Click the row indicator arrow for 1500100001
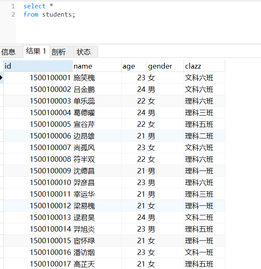261x269 pixels. coord(2,78)
